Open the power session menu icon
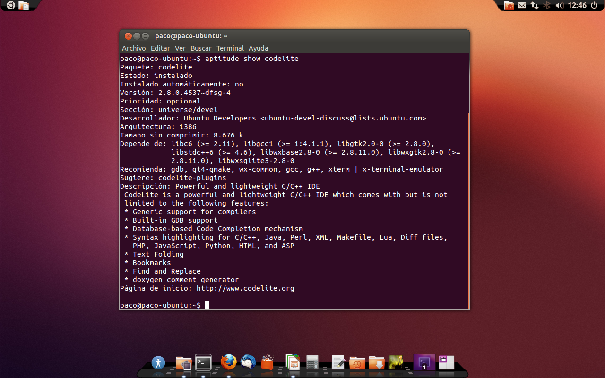The width and height of the screenshot is (605, 378). [595, 6]
